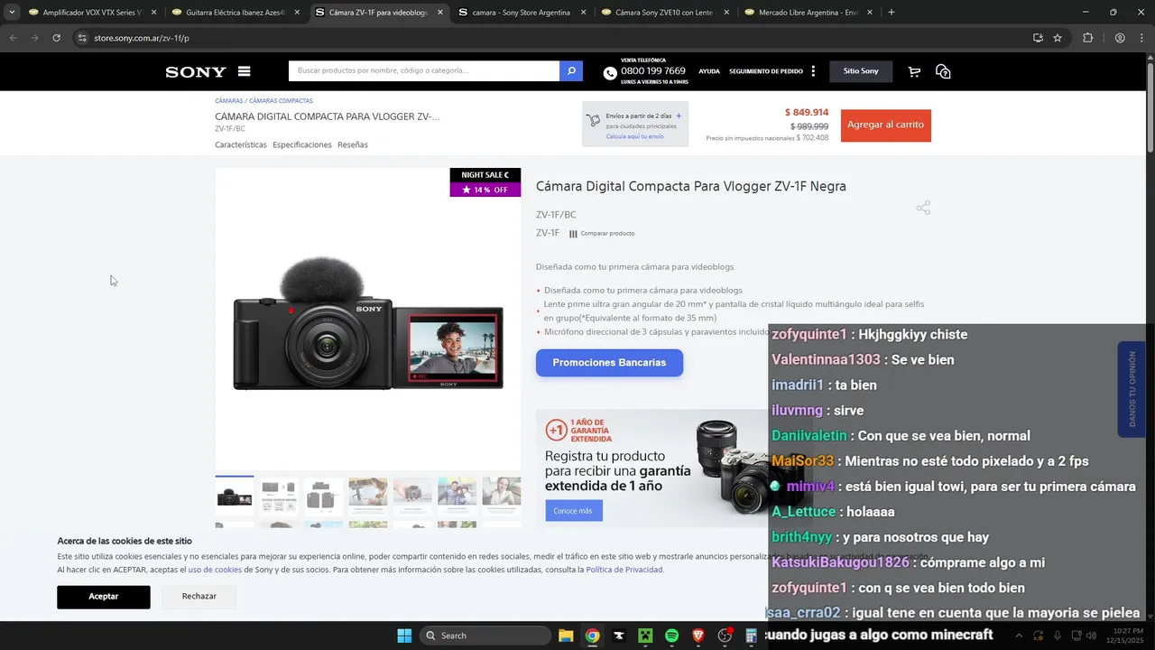
Task: Open the Sony hamburger menu
Action: (x=244, y=71)
